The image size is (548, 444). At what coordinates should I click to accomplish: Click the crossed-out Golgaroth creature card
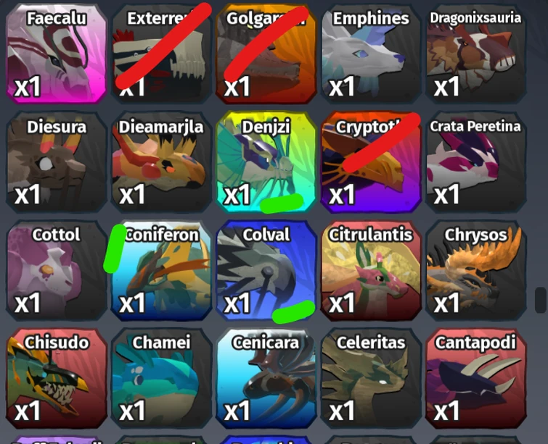tap(266, 54)
